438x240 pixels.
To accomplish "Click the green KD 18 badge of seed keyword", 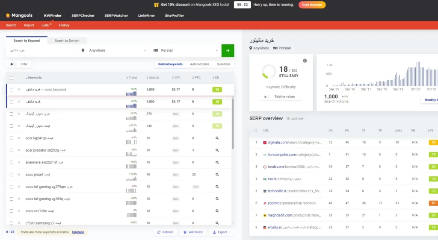I will pyautogui.click(x=217, y=90).
